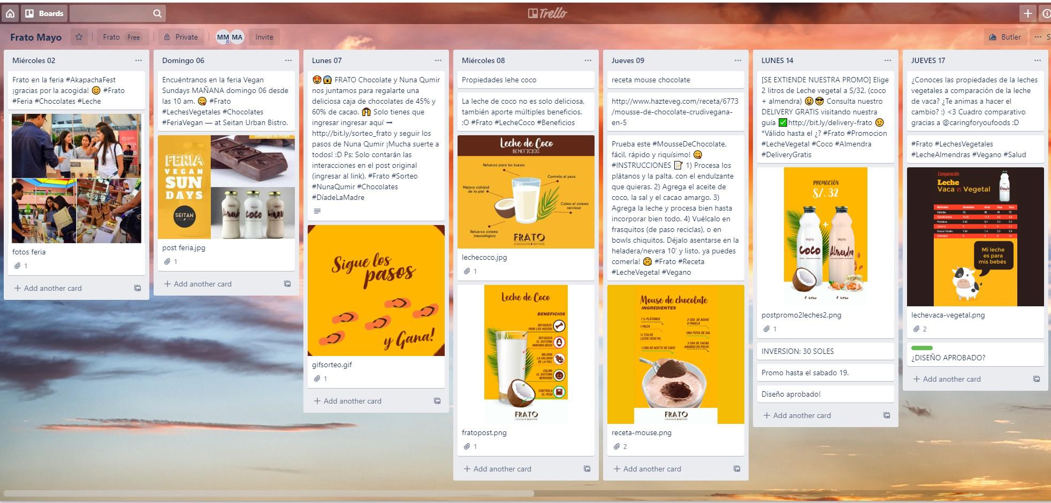
Task: Open the post feria.jpg card image
Action: point(226,187)
